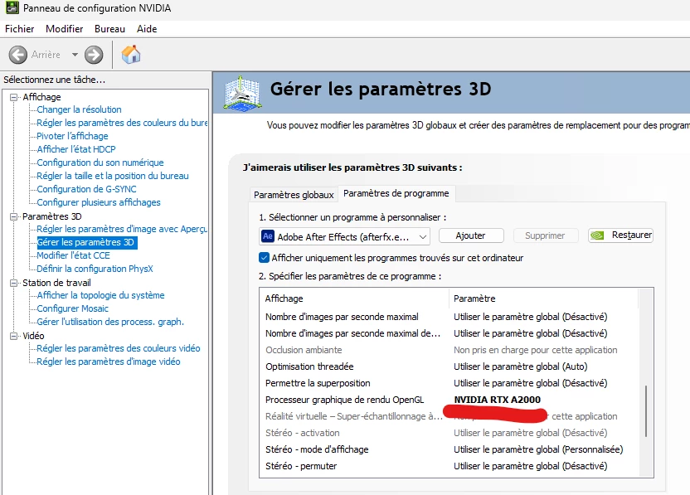
Task: Open the Home house icon
Action: [131, 55]
